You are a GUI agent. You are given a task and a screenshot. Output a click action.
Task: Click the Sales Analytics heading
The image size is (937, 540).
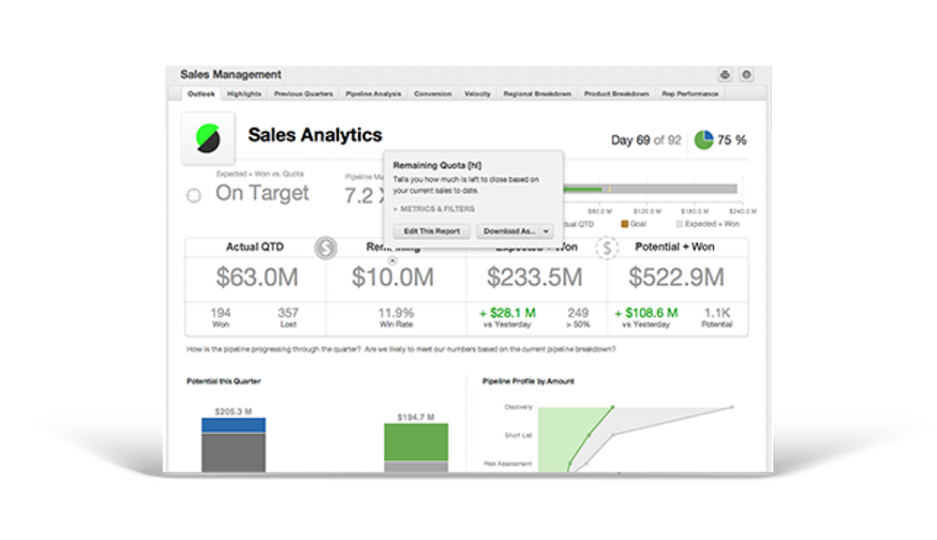315,136
